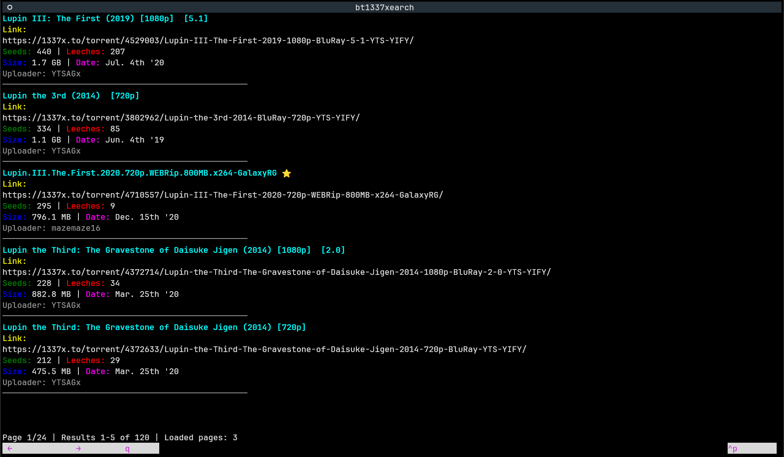Click the uploader name 'mazemaze16'
Image resolution: width=784 pixels, height=457 pixels.
click(76, 228)
